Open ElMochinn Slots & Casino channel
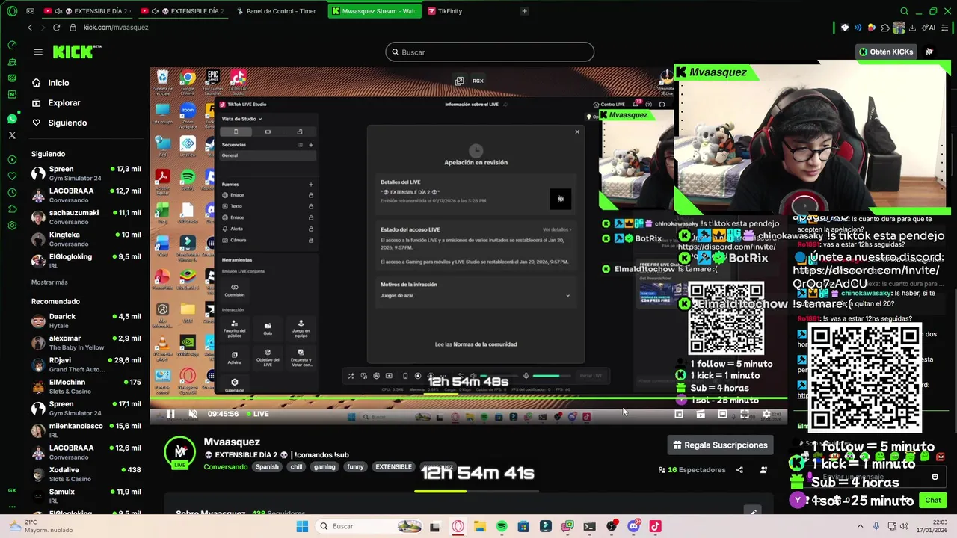 (x=85, y=386)
